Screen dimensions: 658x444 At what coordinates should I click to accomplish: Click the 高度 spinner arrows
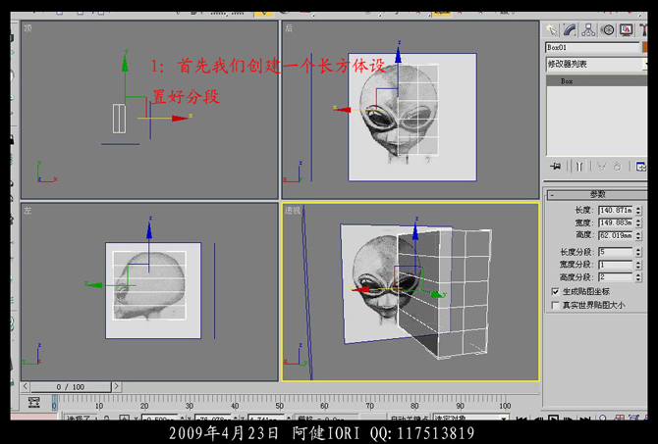pyautogui.click(x=638, y=235)
